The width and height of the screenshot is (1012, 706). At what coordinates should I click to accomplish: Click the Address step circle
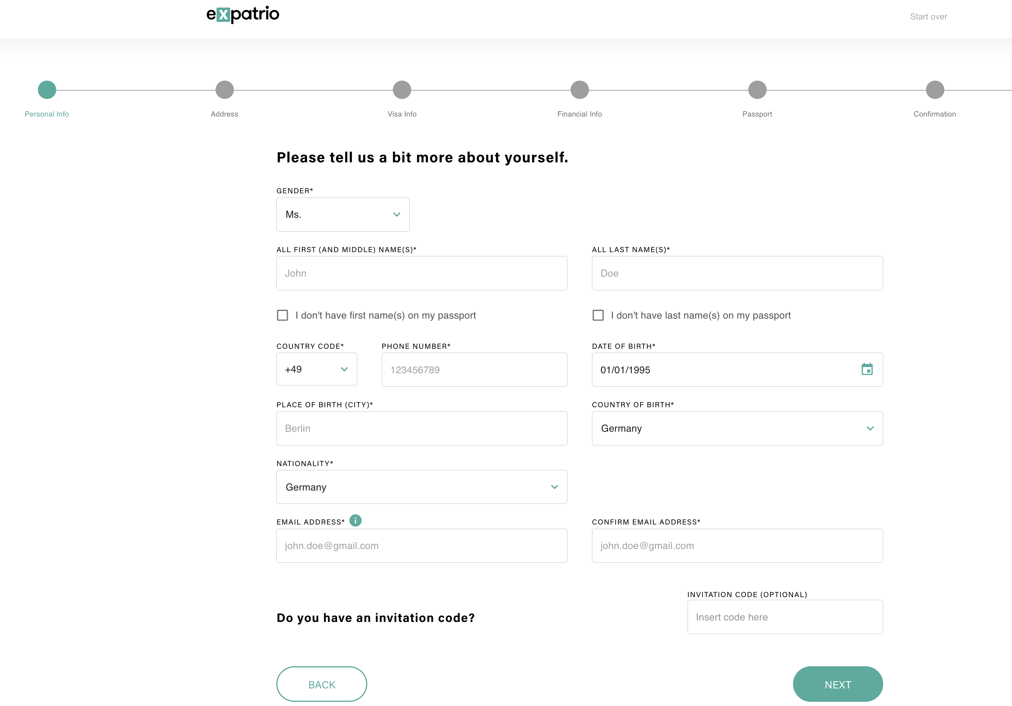pyautogui.click(x=224, y=90)
